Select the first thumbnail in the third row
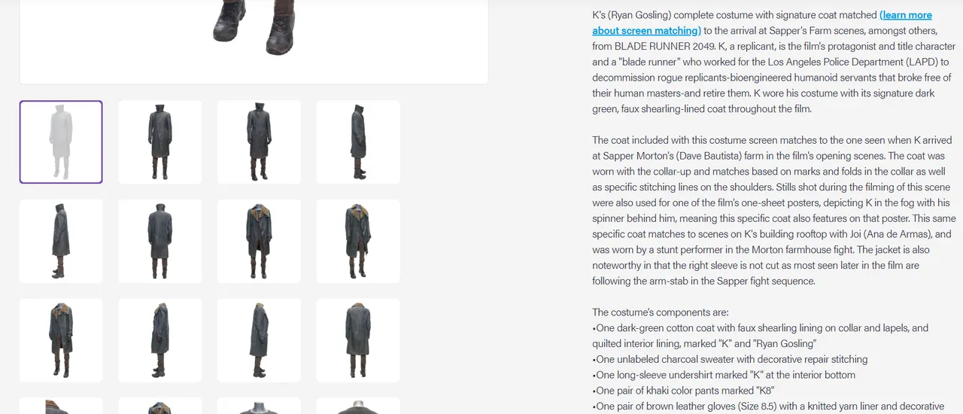 tap(61, 340)
